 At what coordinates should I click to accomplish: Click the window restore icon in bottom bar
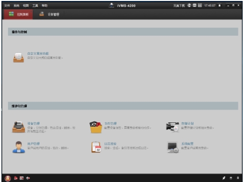[231, 178]
